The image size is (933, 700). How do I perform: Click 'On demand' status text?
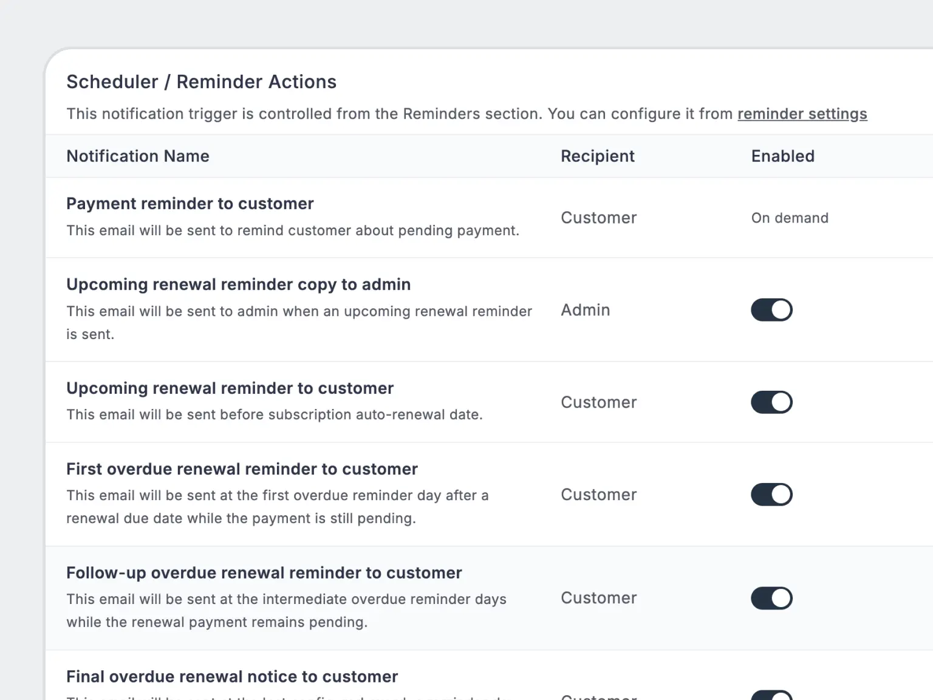(x=790, y=218)
